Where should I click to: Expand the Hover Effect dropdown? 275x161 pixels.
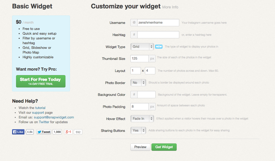142,119
